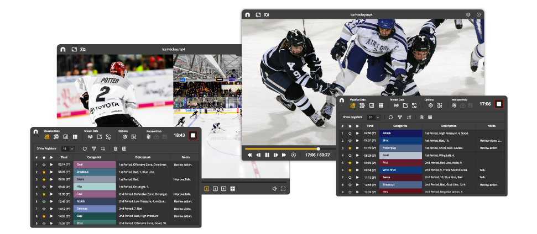Click the grid matrix icon in right panel
The height and width of the screenshot is (234, 537).
[x=380, y=105]
